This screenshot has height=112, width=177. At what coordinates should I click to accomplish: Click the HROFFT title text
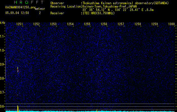point(29,2)
